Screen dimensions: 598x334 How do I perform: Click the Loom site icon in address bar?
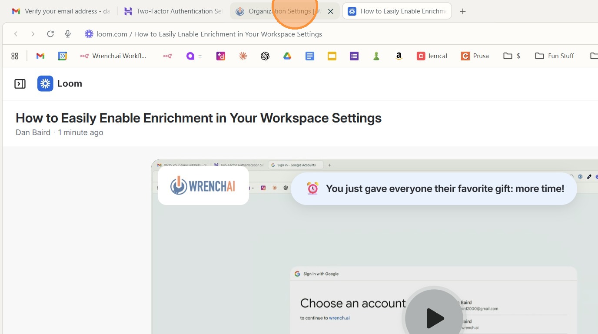89,34
